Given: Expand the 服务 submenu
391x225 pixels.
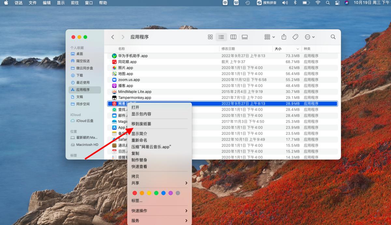Looking at the screenshot, I should pyautogui.click(x=159, y=220).
